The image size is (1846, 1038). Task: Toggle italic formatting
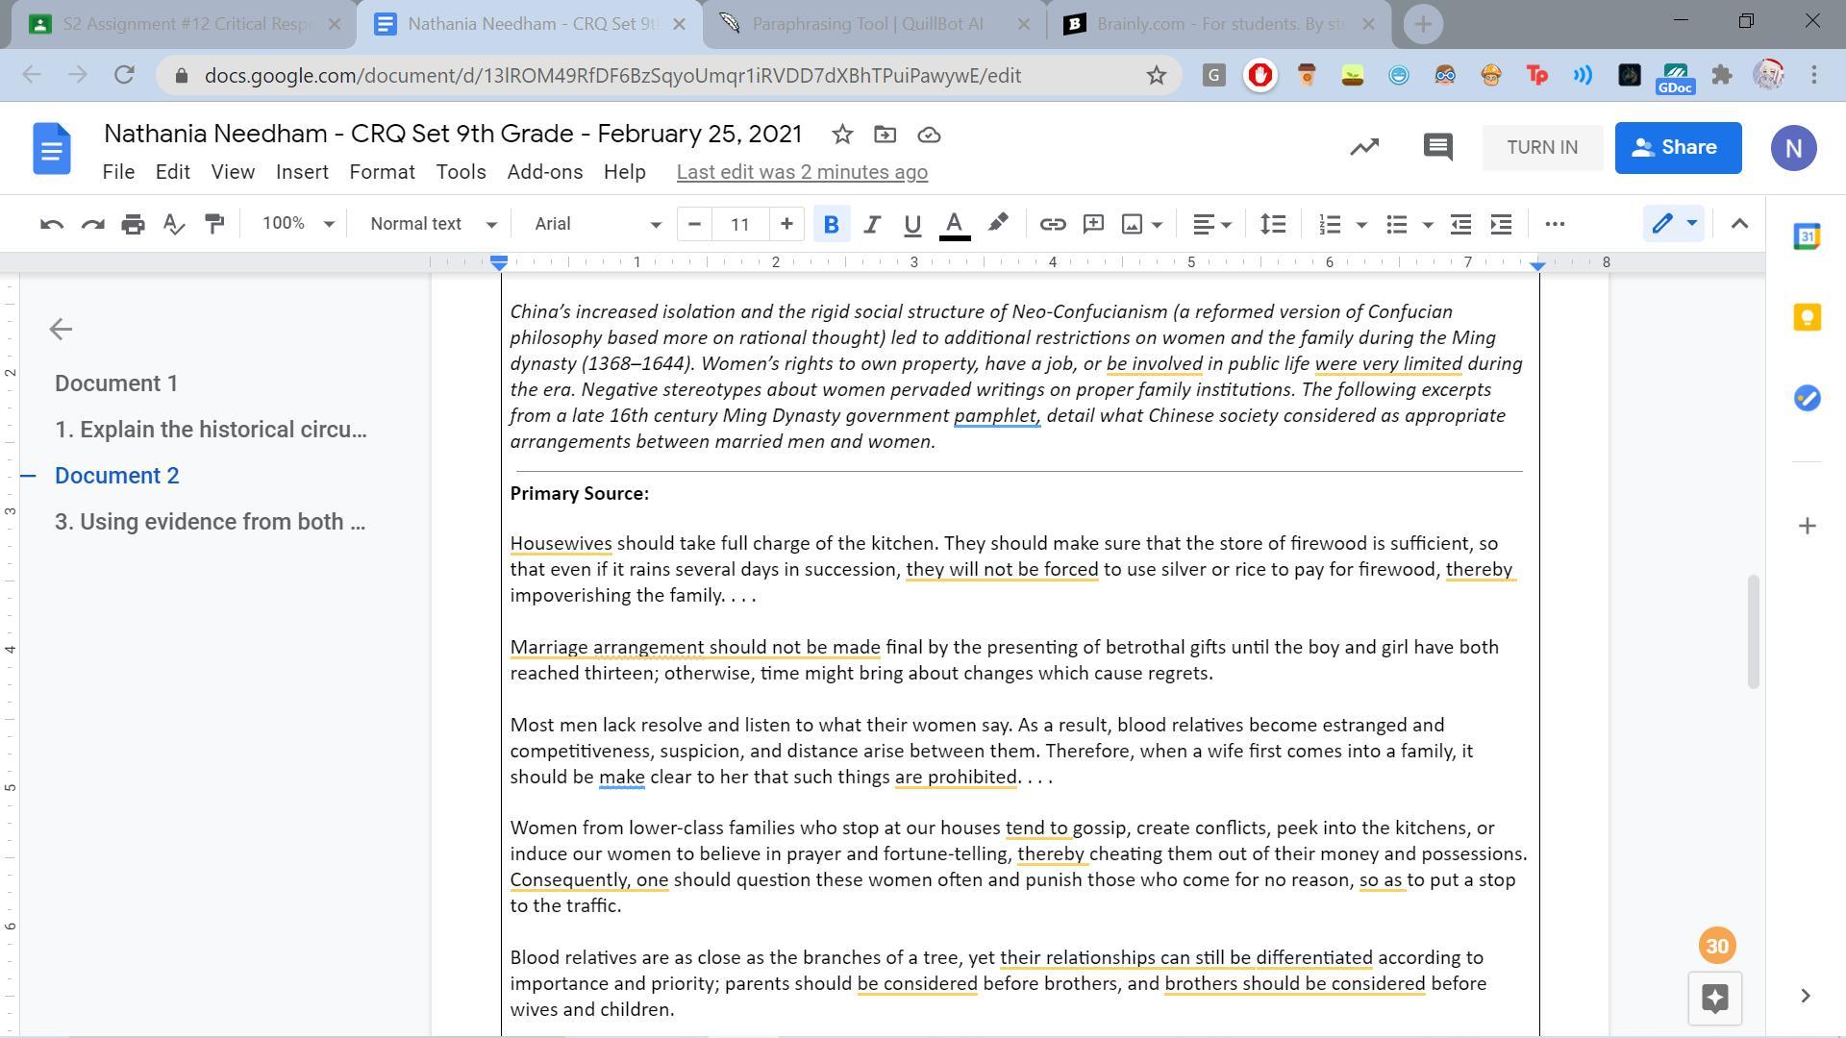point(871,224)
